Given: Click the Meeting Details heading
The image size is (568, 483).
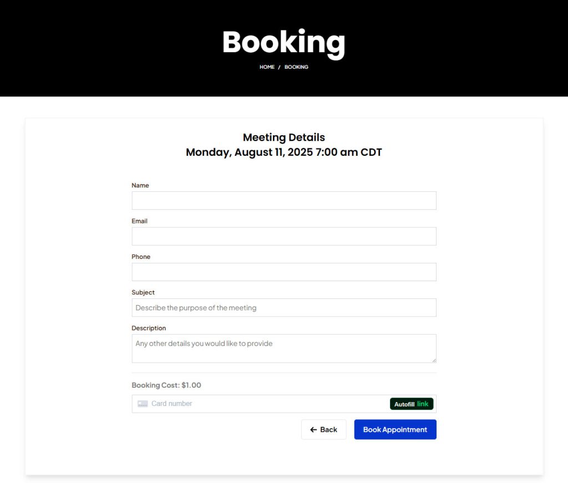Looking at the screenshot, I should pyautogui.click(x=284, y=138).
